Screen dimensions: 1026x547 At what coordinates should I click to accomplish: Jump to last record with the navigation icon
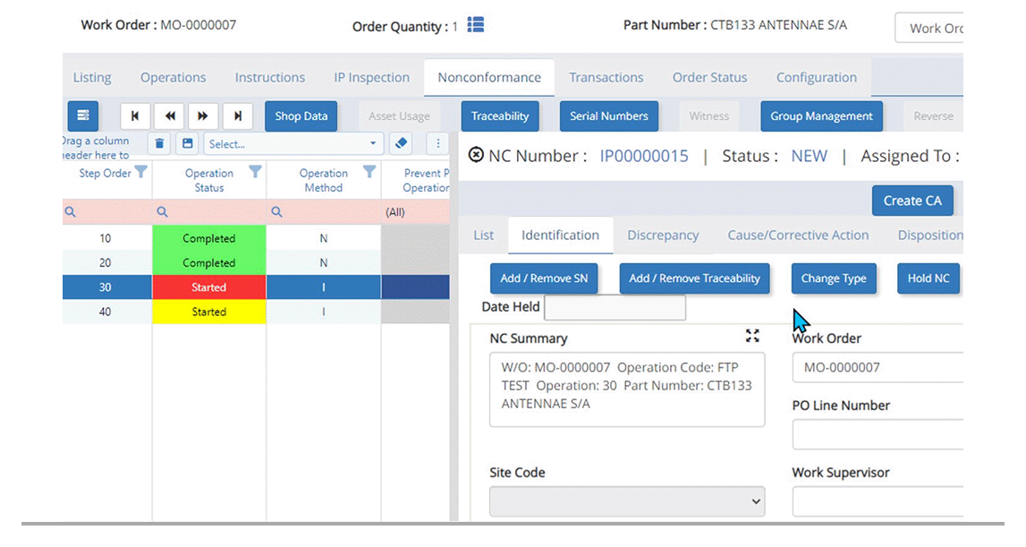point(236,115)
